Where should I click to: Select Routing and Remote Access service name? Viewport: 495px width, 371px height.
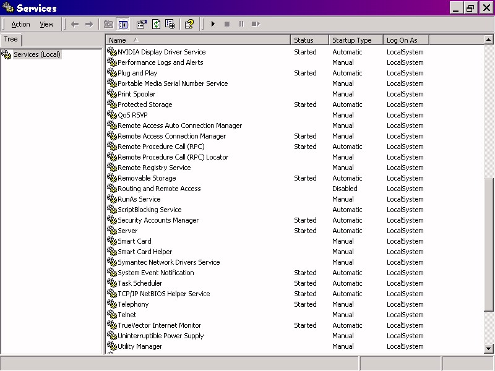point(159,189)
